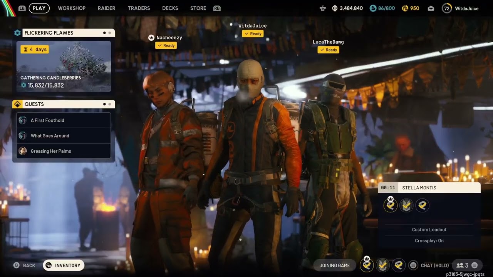Viewport: 493px width, 277px height.
Task: Select the first page dot in Flickering Flames header
Action: [104, 33]
